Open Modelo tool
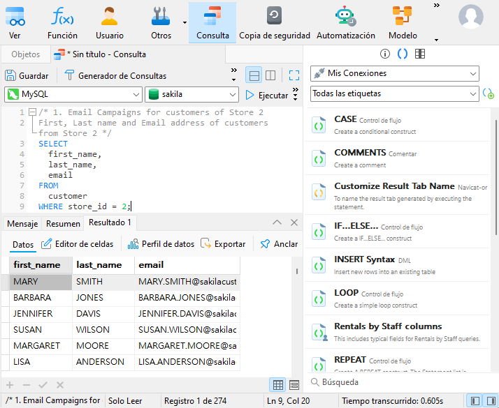Screen dimensions: 499x408 (x=403, y=23)
